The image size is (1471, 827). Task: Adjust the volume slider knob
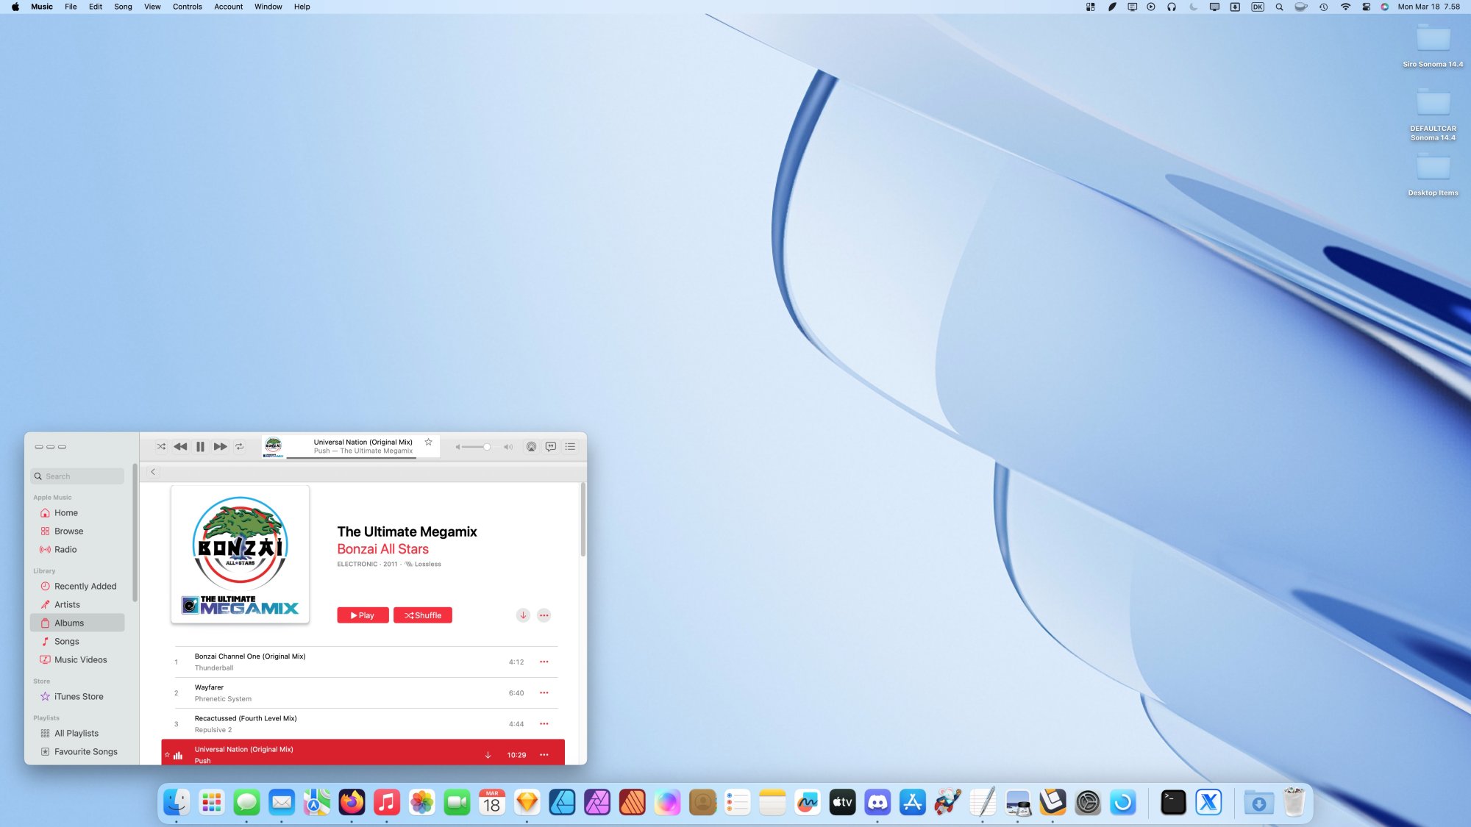(x=486, y=446)
